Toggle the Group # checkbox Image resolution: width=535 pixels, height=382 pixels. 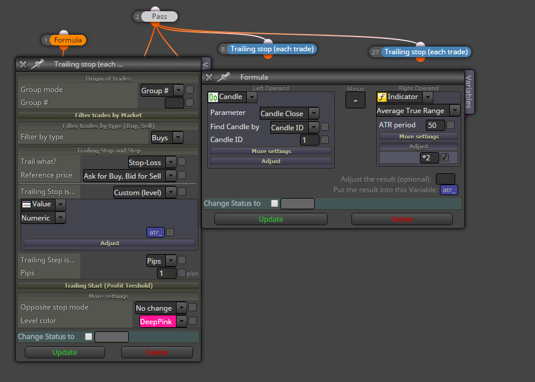pos(190,103)
